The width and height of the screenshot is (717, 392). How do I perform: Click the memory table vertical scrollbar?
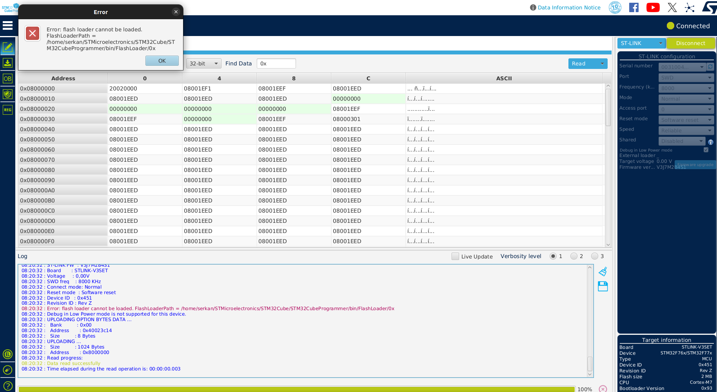tap(608, 107)
